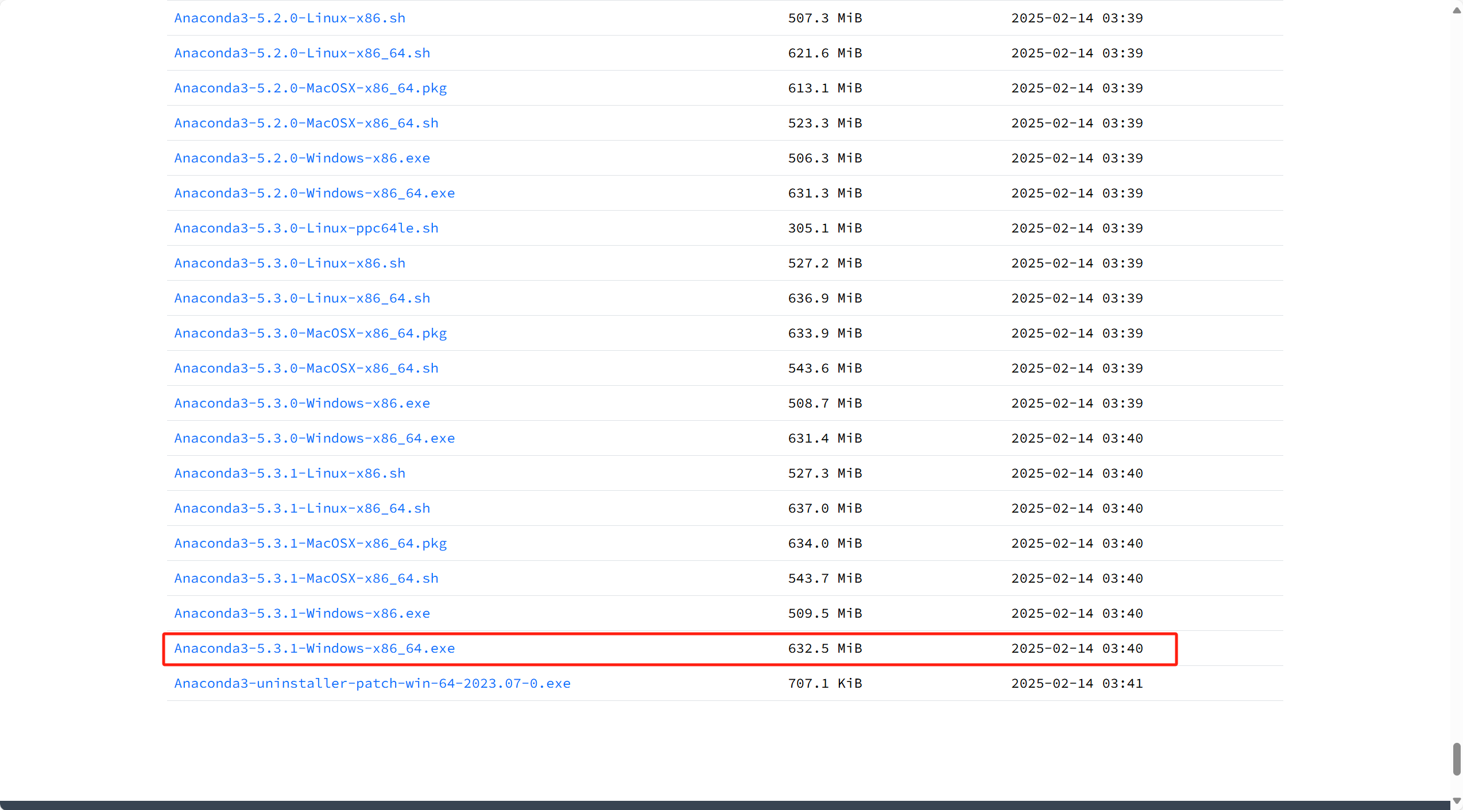Image resolution: width=1463 pixels, height=810 pixels.
Task: Download Anaconda3-5.3.0-Linux-x86.sh file
Action: (x=289, y=263)
